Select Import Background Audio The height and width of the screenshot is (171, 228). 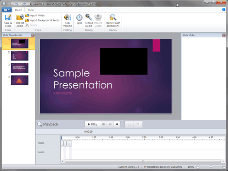(x=42, y=20)
